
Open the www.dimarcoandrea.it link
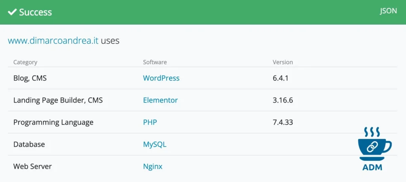(x=53, y=41)
